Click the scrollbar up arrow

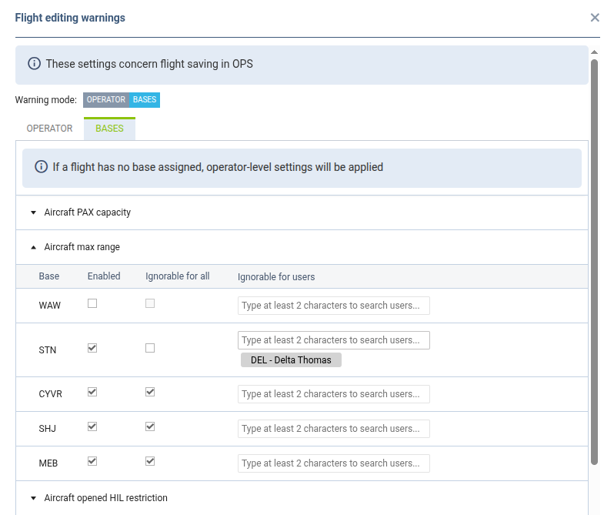coord(595,52)
